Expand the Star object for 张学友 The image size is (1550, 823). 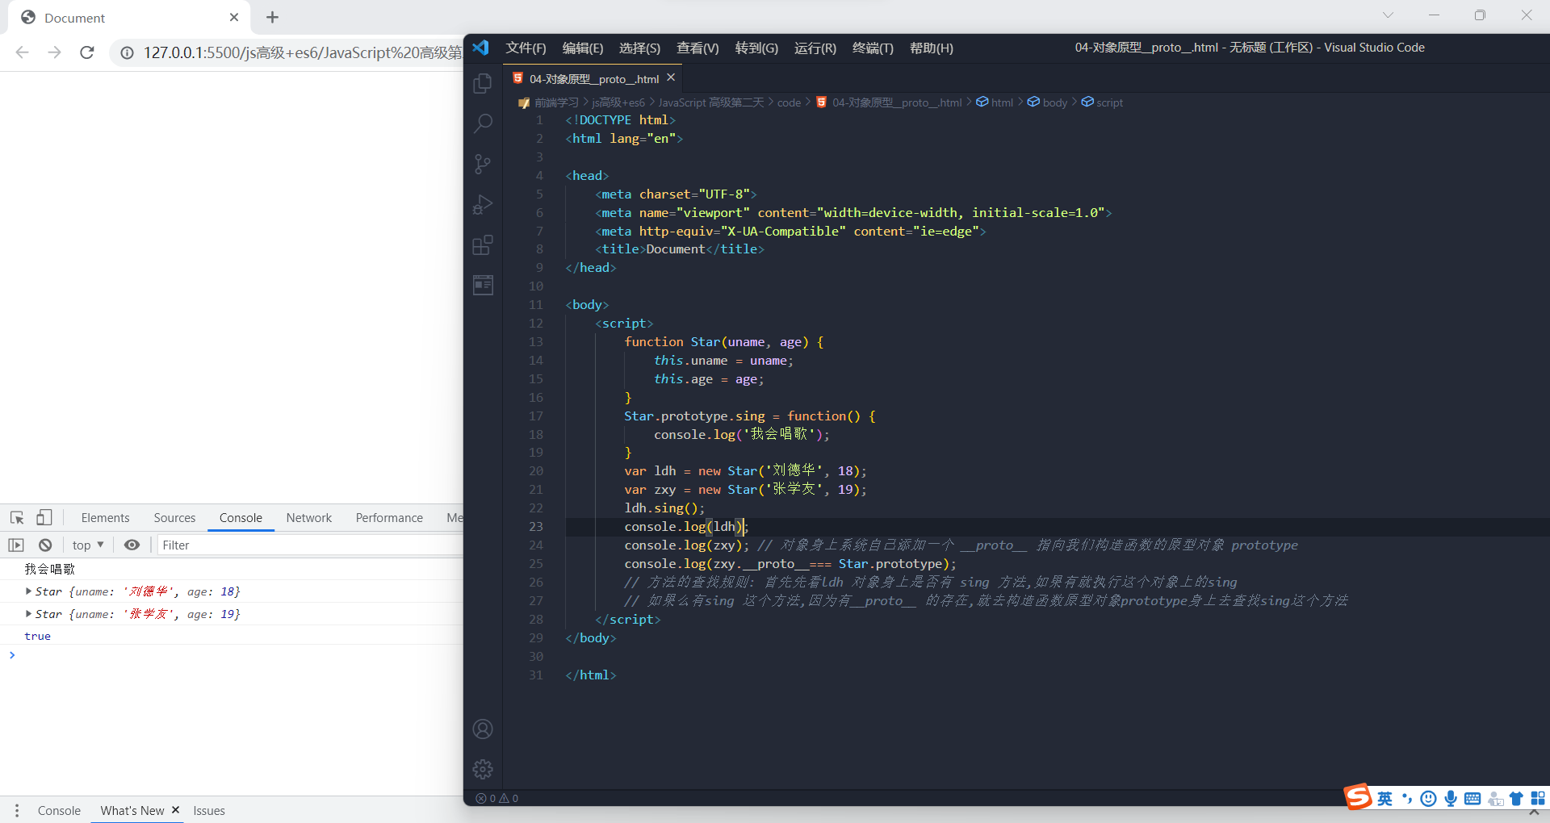point(29,614)
